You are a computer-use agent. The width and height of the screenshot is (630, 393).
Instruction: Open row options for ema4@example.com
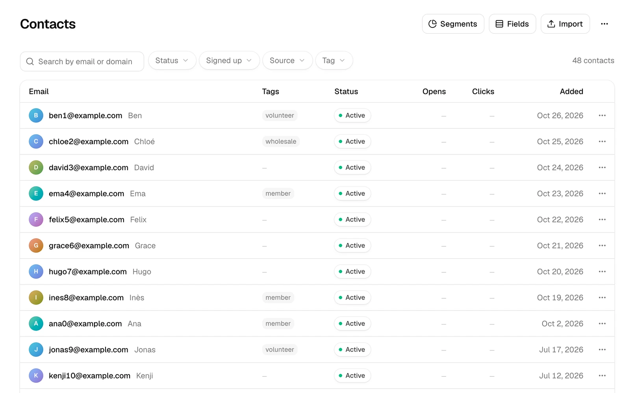602,193
